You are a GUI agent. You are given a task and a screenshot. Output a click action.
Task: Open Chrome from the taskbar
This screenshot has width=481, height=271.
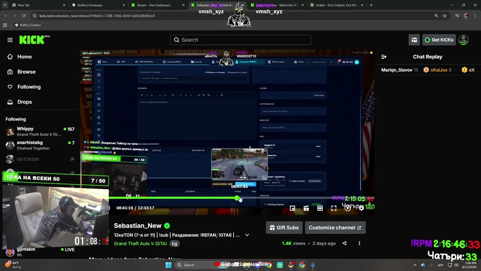302,265
